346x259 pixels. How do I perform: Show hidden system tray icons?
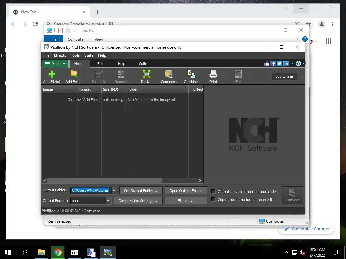[x=286, y=252]
